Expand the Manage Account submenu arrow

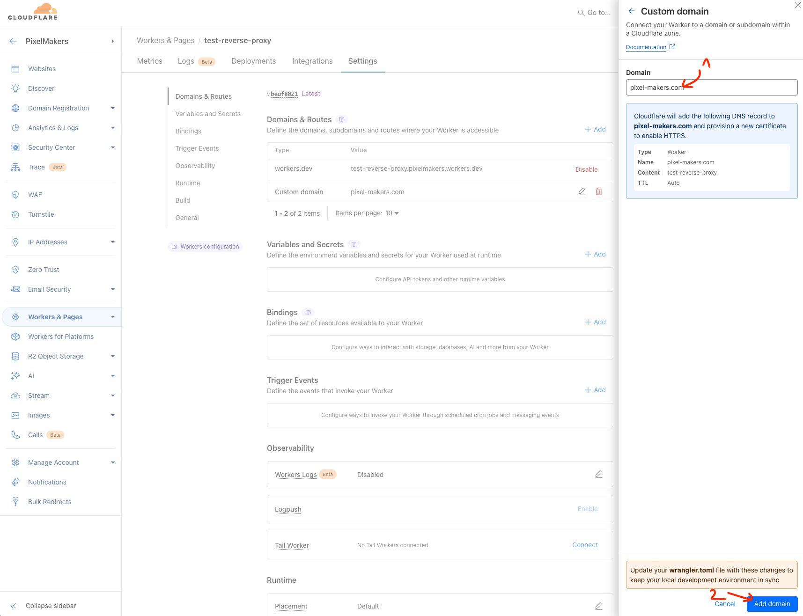click(113, 462)
